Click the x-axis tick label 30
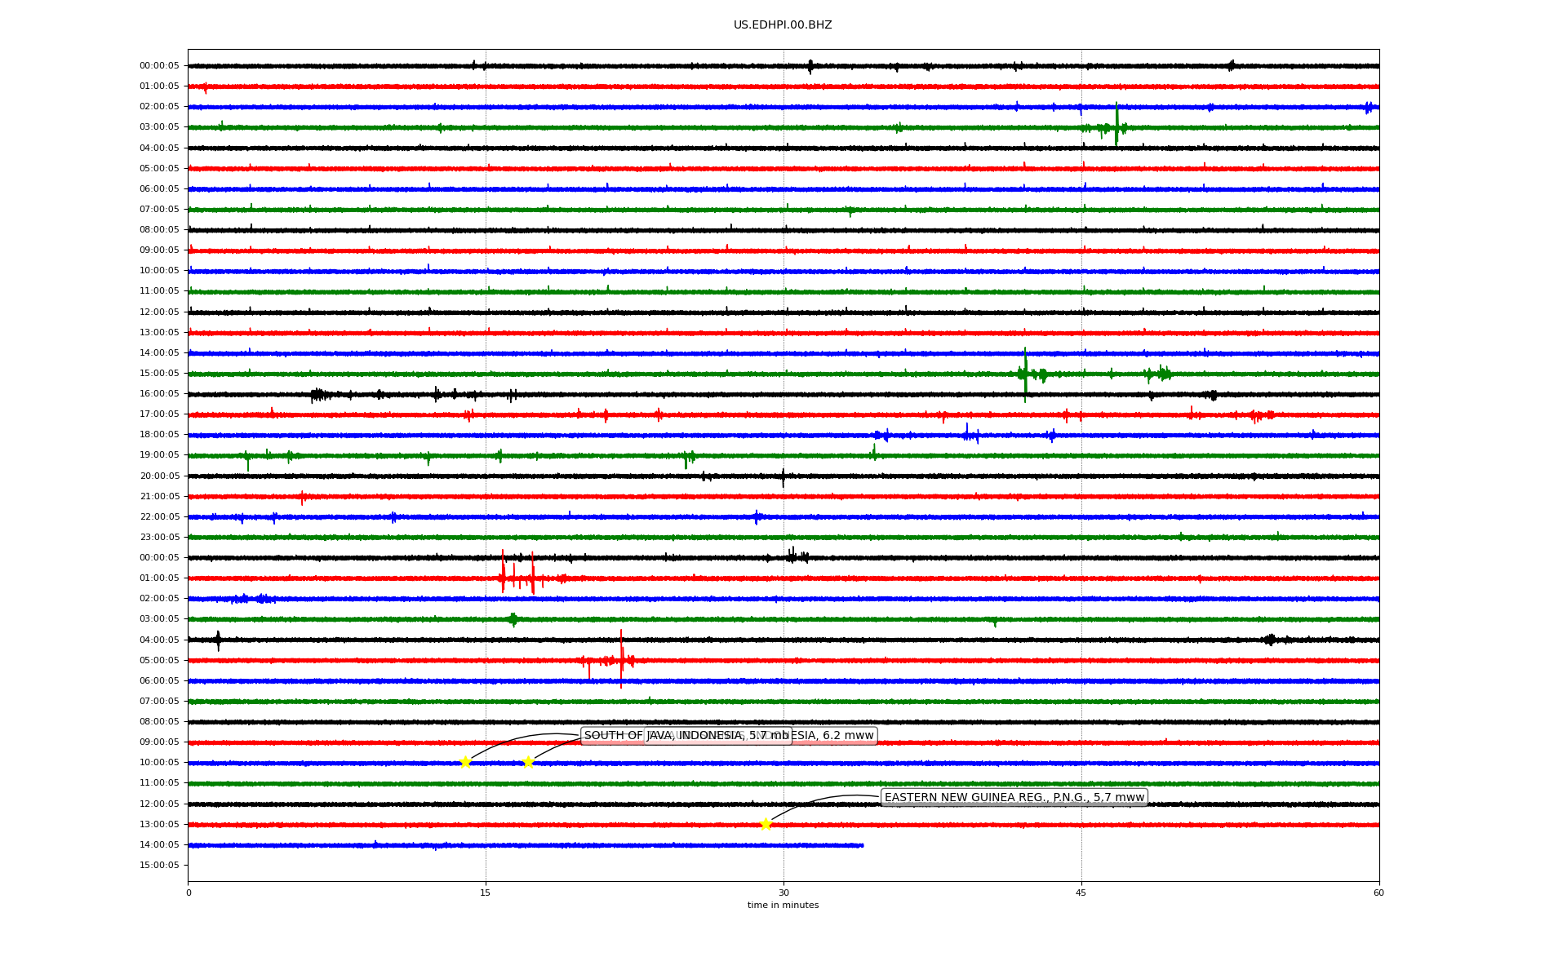The width and height of the screenshot is (1567, 979). 783,893
